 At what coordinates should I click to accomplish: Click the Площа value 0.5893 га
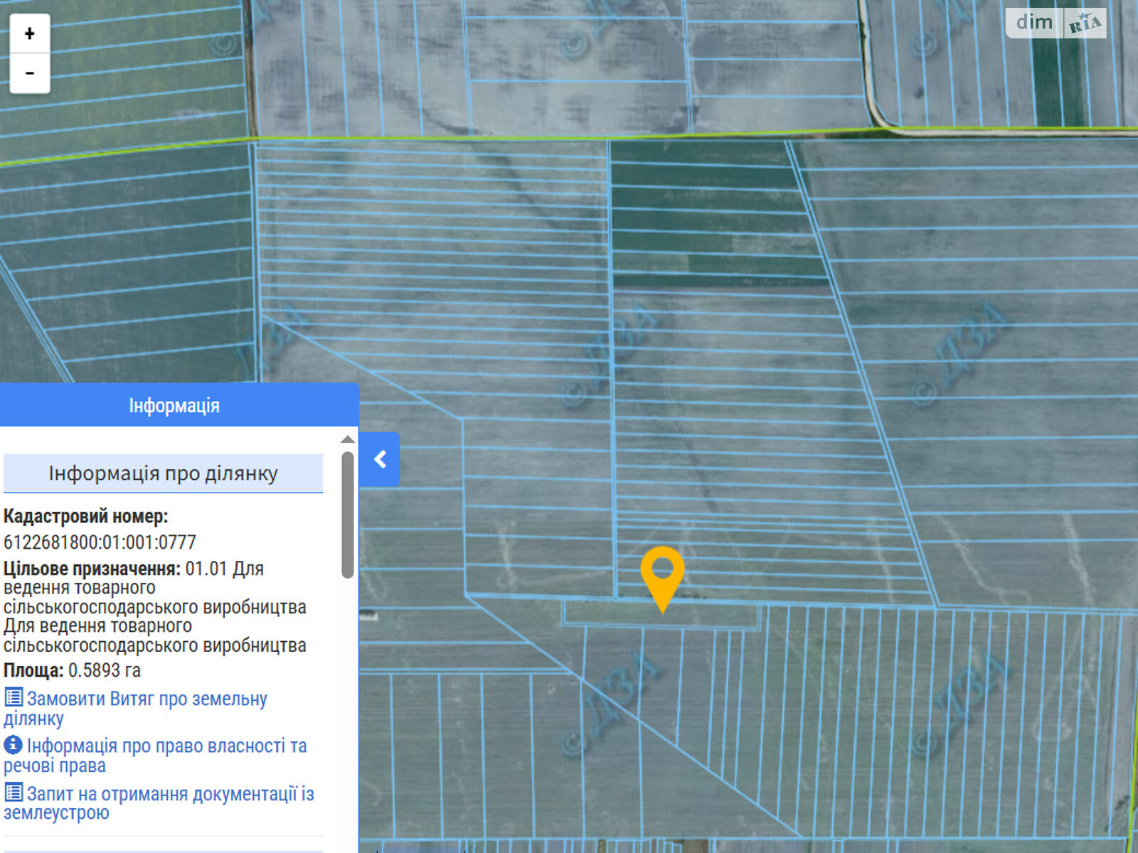tap(104, 670)
